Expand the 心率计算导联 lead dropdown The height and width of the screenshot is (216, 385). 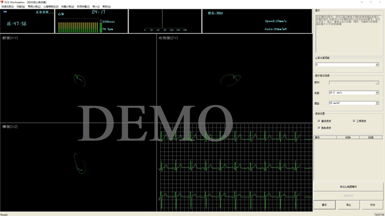(x=377, y=65)
